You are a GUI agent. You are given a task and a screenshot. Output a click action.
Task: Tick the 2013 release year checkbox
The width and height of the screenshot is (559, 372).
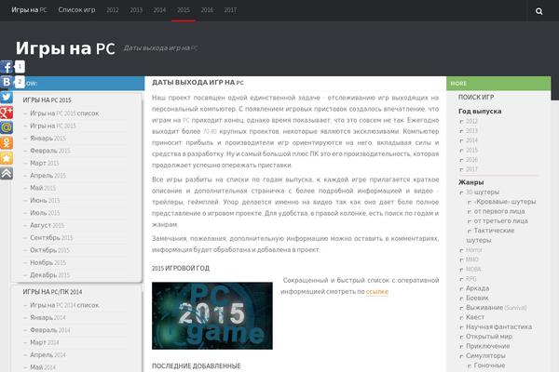pyautogui.click(x=461, y=131)
